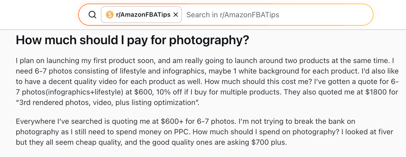406x157 pixels.
Task: Remove the r/AmazonFBATips search filter
Action: click(175, 15)
